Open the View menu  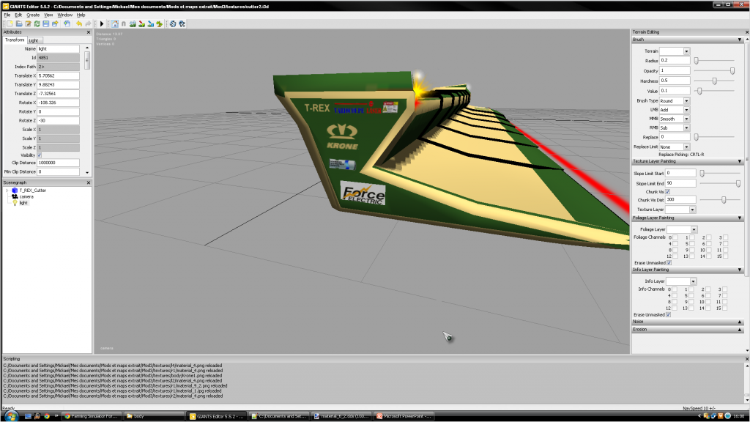48,15
